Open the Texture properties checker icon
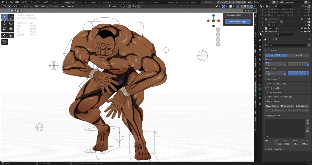This screenshot has height=165, width=312. pyautogui.click(x=260, y=104)
